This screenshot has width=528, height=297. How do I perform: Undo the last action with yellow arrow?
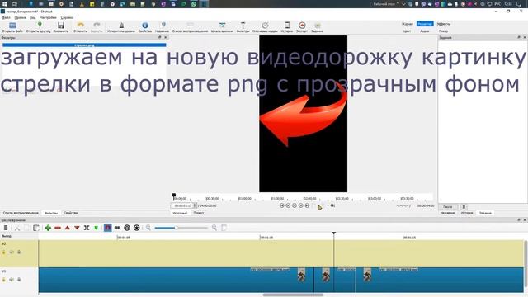[x=80, y=26]
